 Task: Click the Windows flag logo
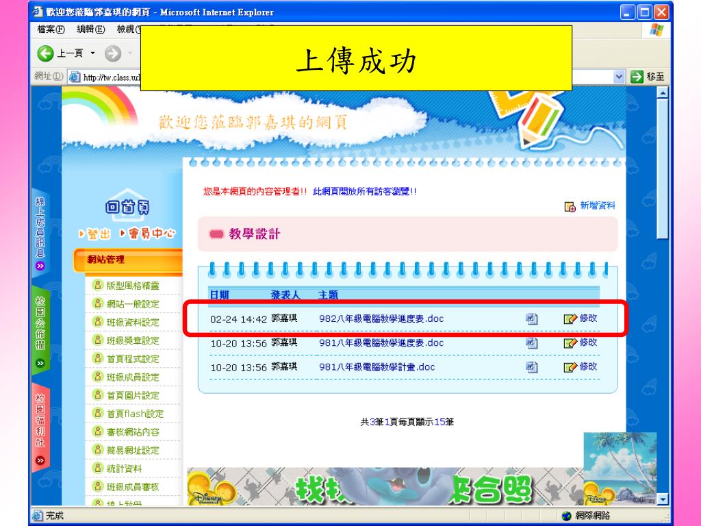pyautogui.click(x=657, y=30)
